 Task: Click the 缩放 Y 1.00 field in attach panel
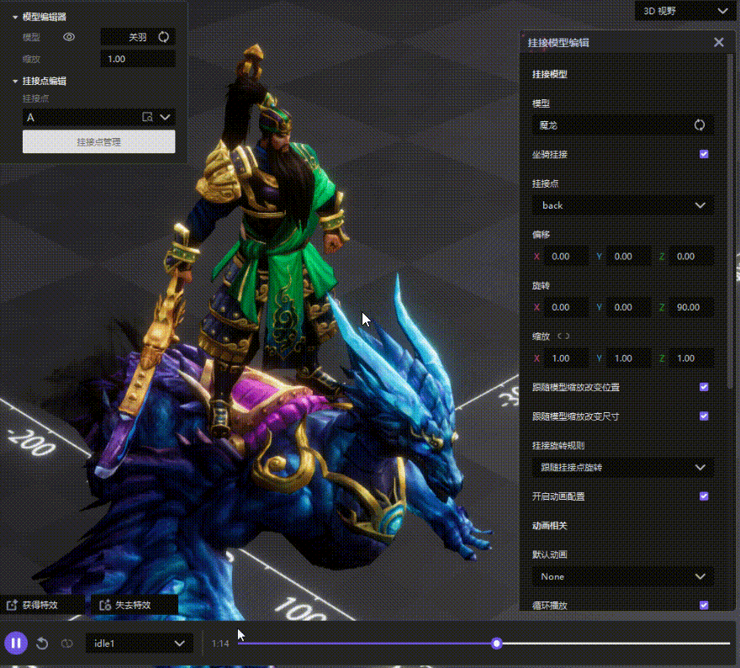click(629, 358)
